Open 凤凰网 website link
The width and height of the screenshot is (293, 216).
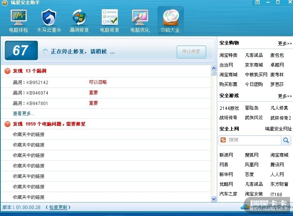point(251,164)
